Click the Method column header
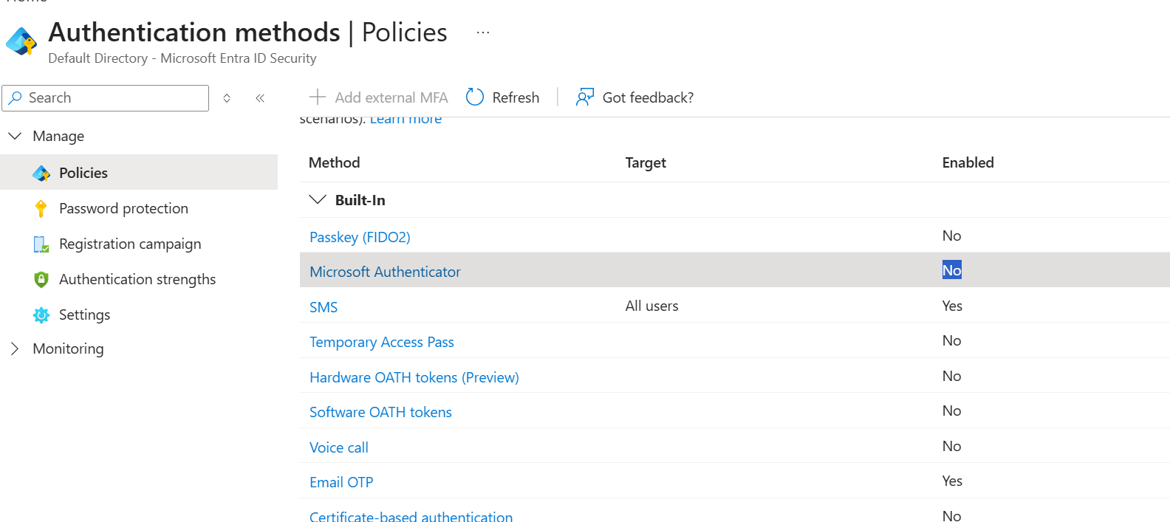The image size is (1170, 522). pos(334,162)
